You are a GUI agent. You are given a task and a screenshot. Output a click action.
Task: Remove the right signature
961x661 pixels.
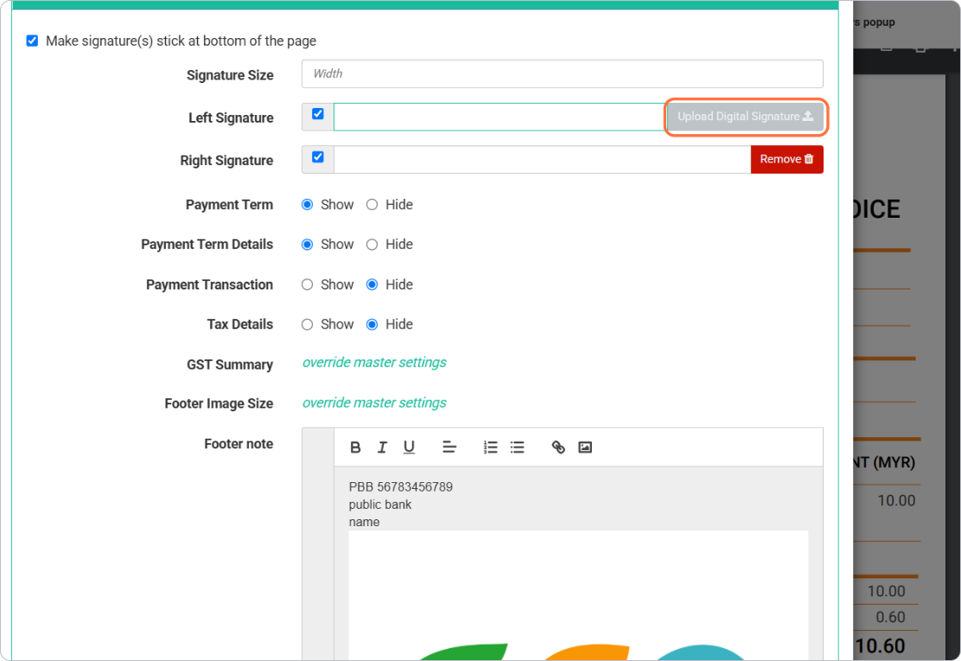pyautogui.click(x=787, y=159)
